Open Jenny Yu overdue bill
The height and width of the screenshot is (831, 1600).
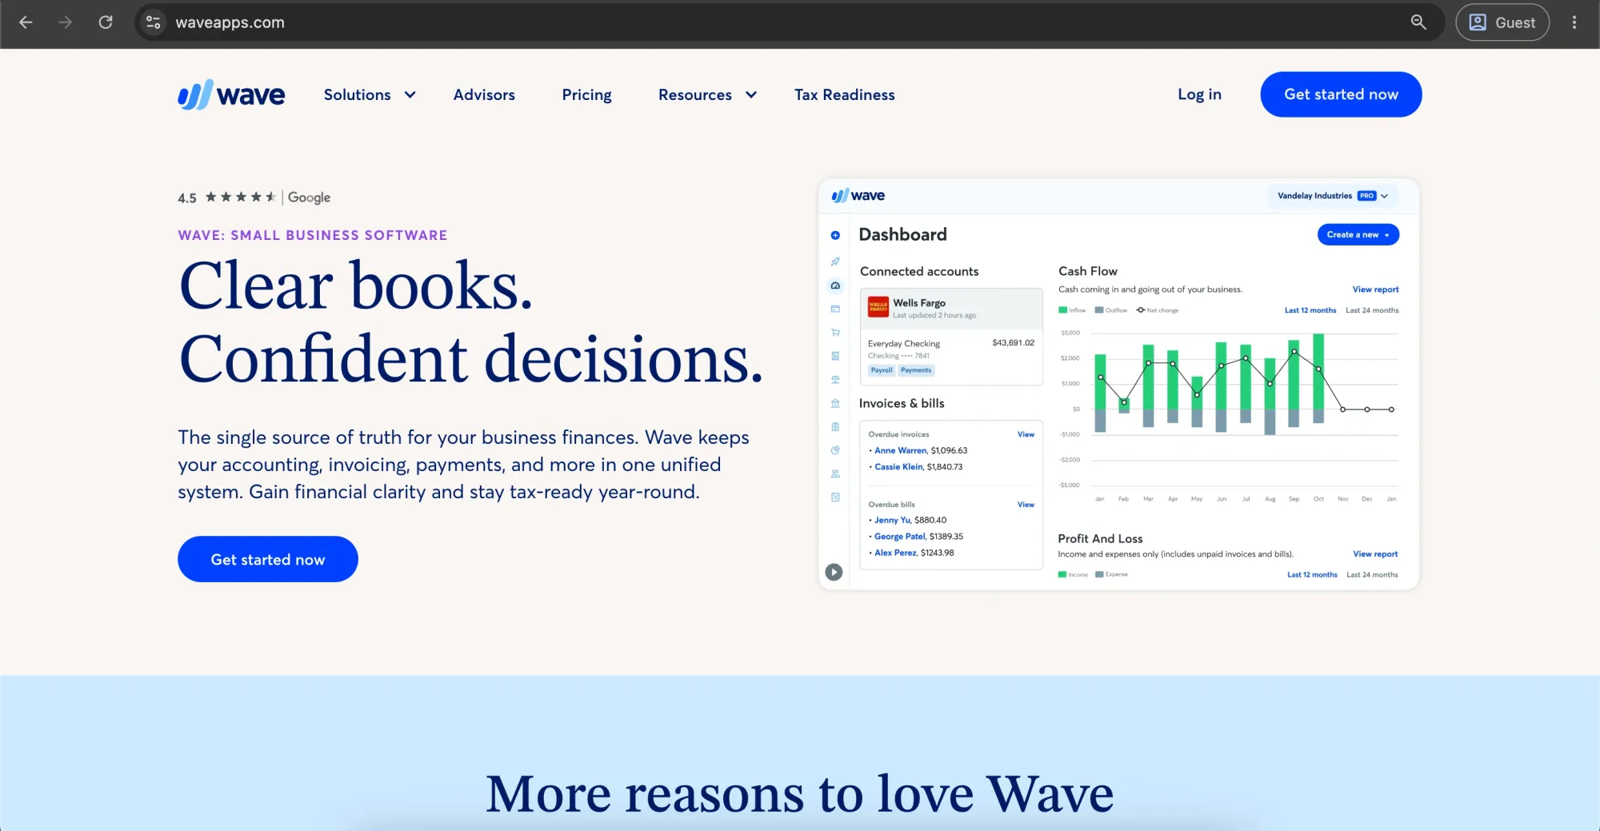892,520
